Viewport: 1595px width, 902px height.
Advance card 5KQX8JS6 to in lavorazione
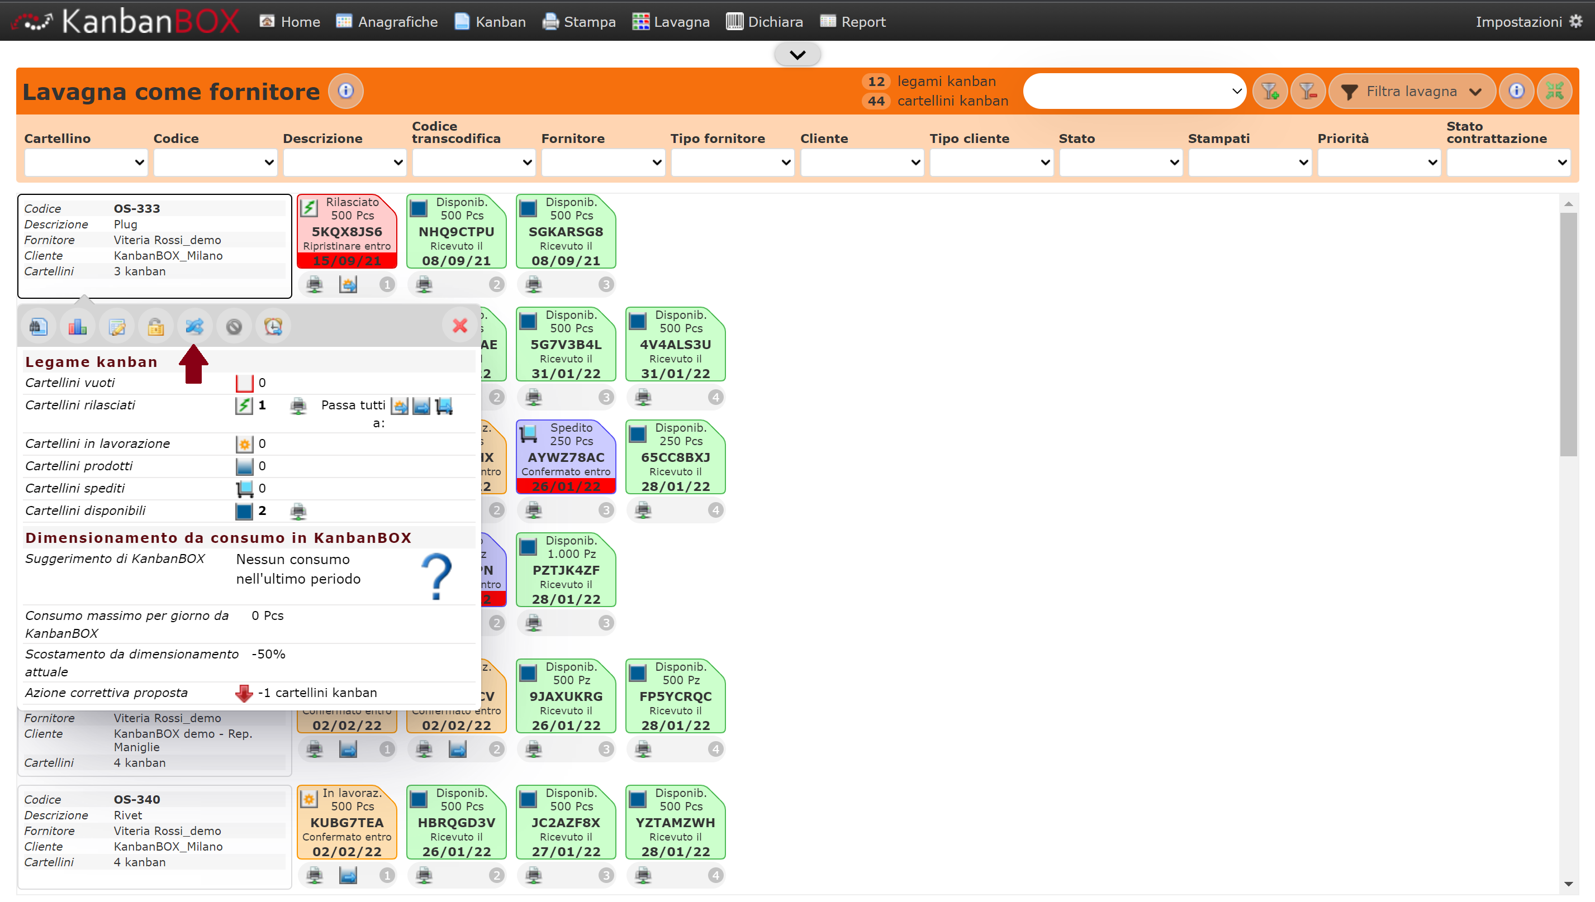pyautogui.click(x=348, y=284)
